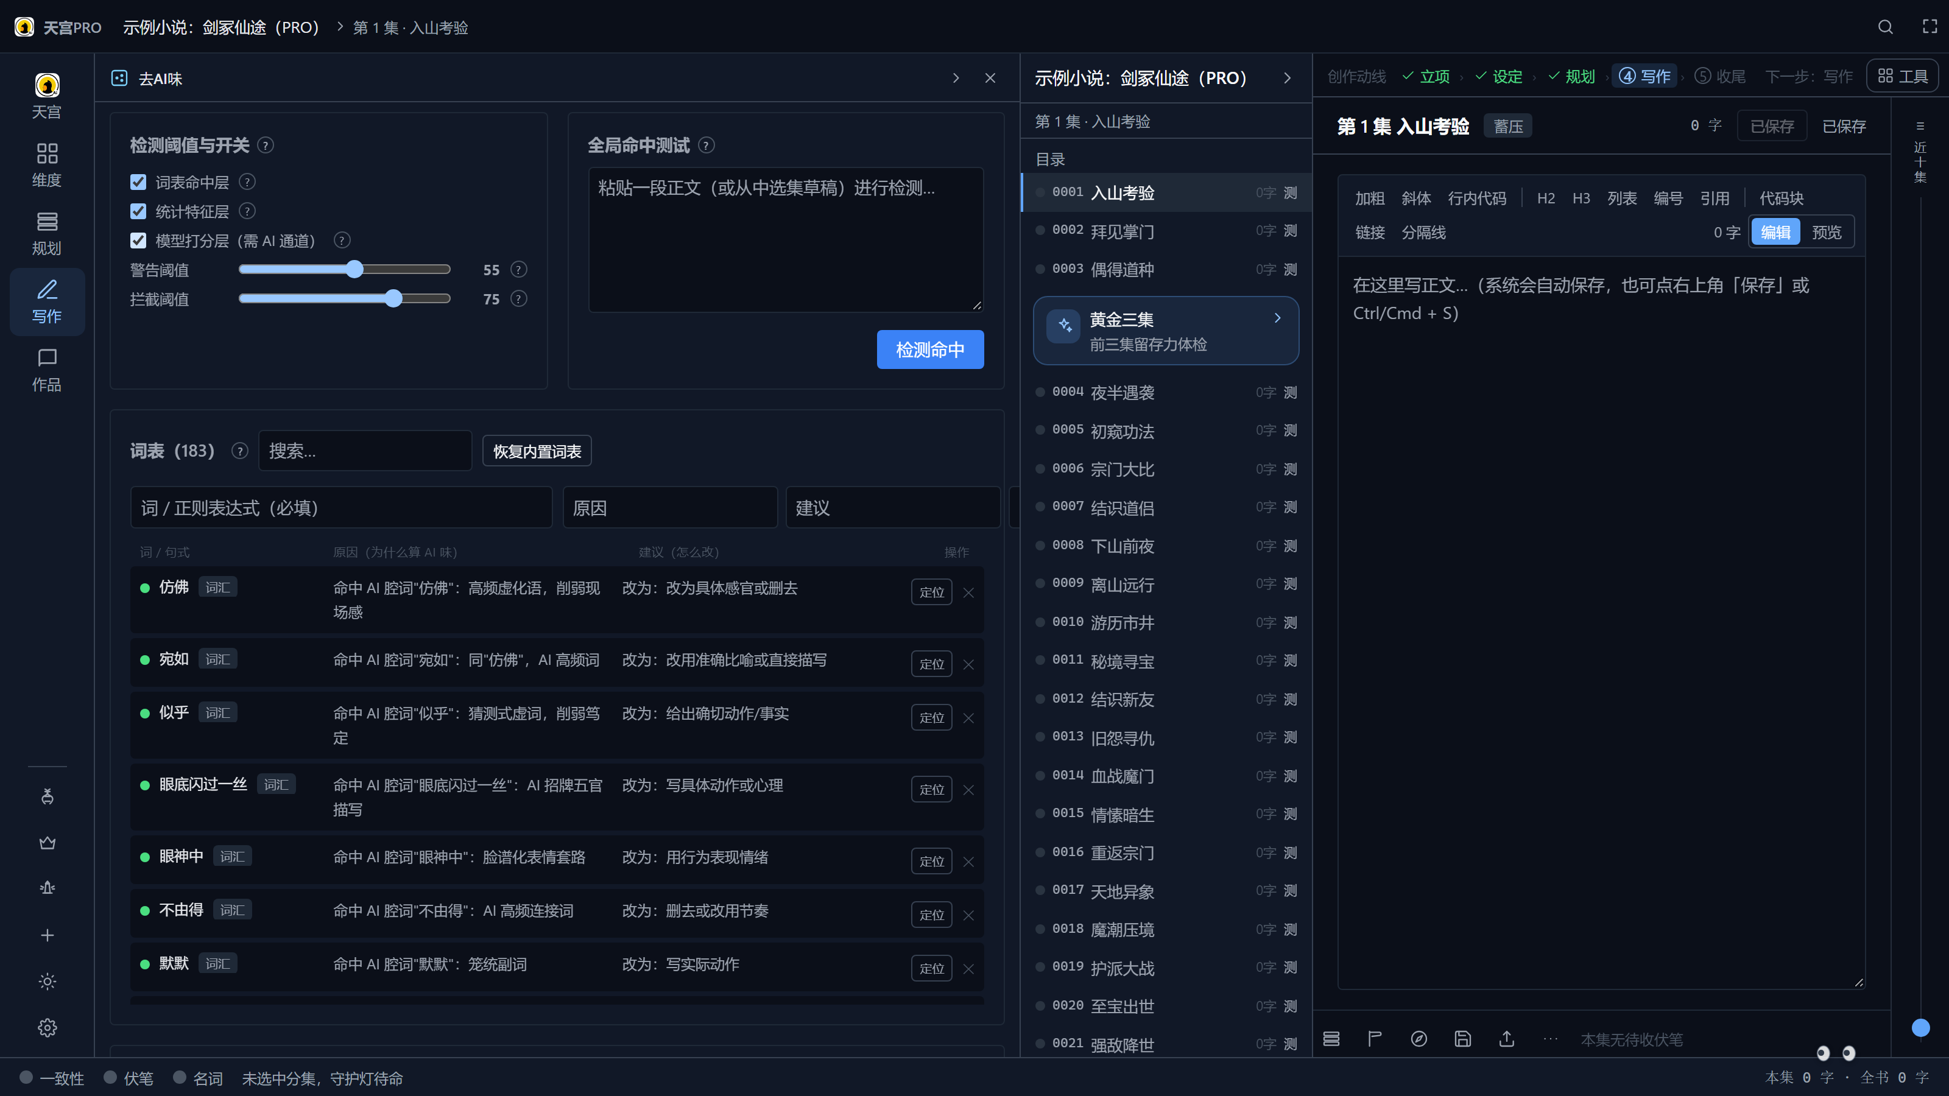The height and width of the screenshot is (1096, 1949).
Task: Adjust the 警告阈值 slider handle
Action: pos(355,270)
